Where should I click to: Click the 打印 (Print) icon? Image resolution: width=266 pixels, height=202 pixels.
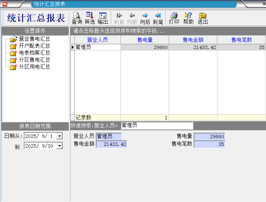pyautogui.click(x=174, y=18)
